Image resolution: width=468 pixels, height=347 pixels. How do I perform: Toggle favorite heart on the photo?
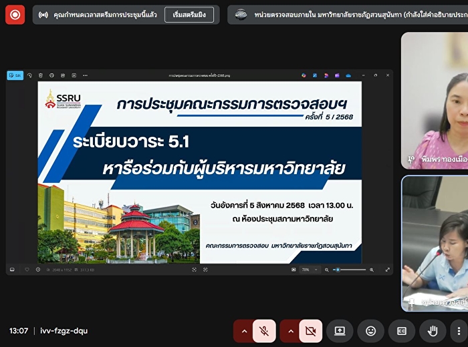click(x=27, y=270)
